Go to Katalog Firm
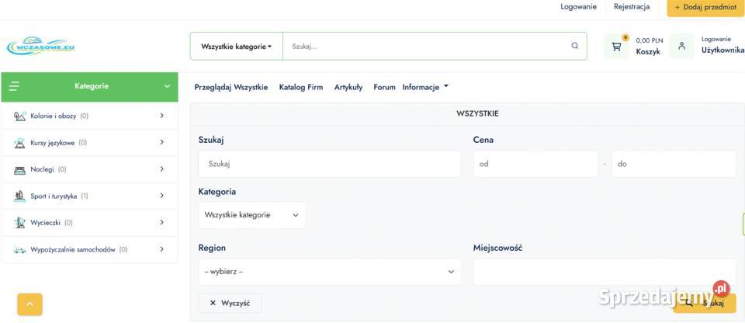 (x=300, y=87)
